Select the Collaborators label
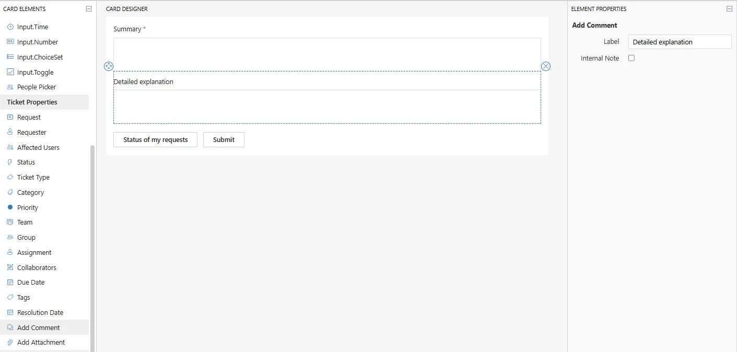The image size is (737, 352). click(37, 267)
